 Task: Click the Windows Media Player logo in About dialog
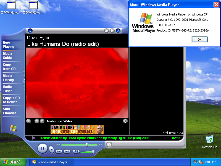[143, 22]
